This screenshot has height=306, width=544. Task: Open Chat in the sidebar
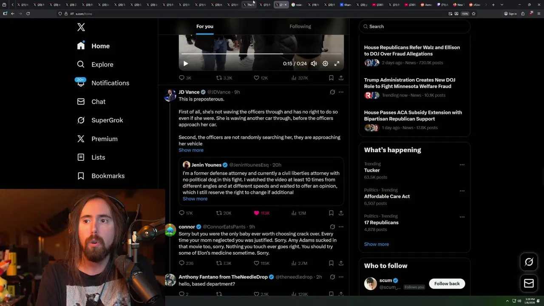coord(91,102)
